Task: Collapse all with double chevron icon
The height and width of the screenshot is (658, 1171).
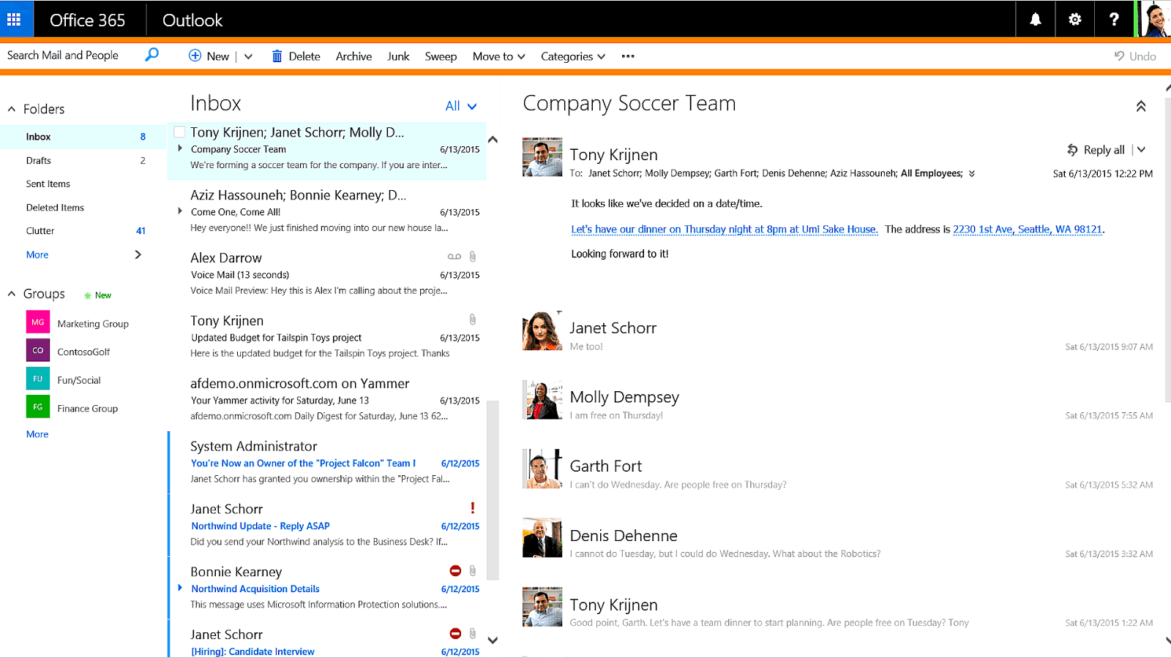Action: click(x=1141, y=106)
